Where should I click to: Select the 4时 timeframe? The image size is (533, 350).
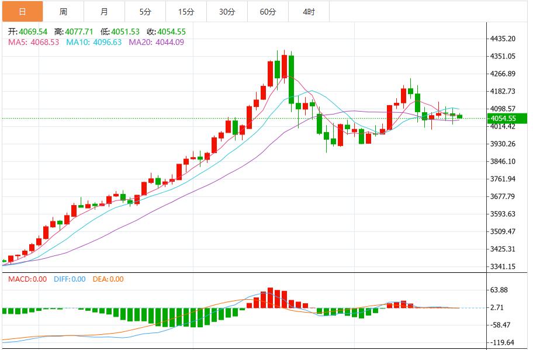pos(308,11)
